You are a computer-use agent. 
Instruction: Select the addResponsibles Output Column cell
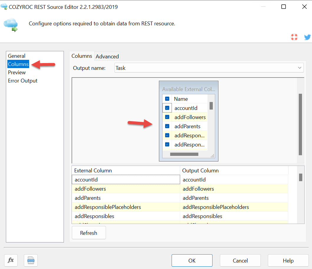234,216
